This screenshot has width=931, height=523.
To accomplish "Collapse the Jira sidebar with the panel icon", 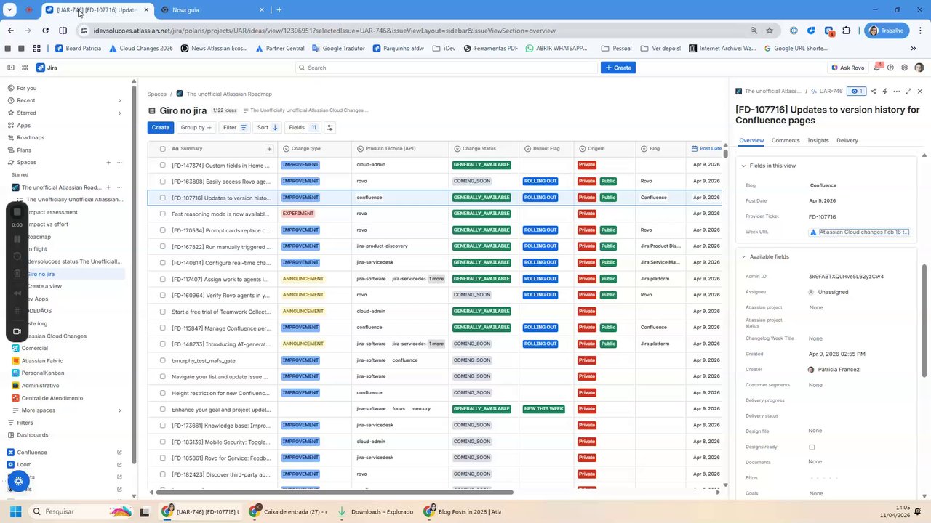I will [x=11, y=68].
